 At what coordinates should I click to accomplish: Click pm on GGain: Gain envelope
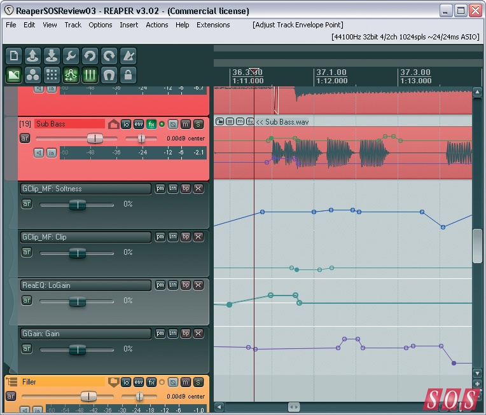[x=160, y=333]
